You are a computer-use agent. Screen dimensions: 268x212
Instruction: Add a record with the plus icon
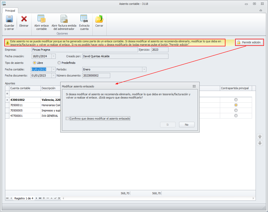tap(44, 198)
